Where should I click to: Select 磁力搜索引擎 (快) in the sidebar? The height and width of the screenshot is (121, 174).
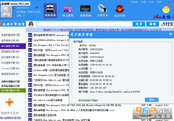10,57
